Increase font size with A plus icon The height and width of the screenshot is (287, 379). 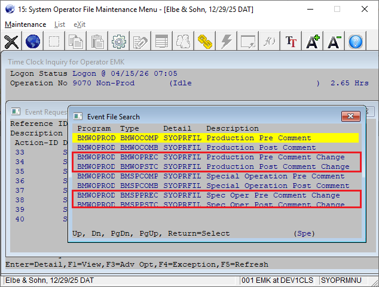(x=313, y=41)
